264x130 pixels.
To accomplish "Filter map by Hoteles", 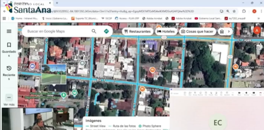I will [166, 31].
